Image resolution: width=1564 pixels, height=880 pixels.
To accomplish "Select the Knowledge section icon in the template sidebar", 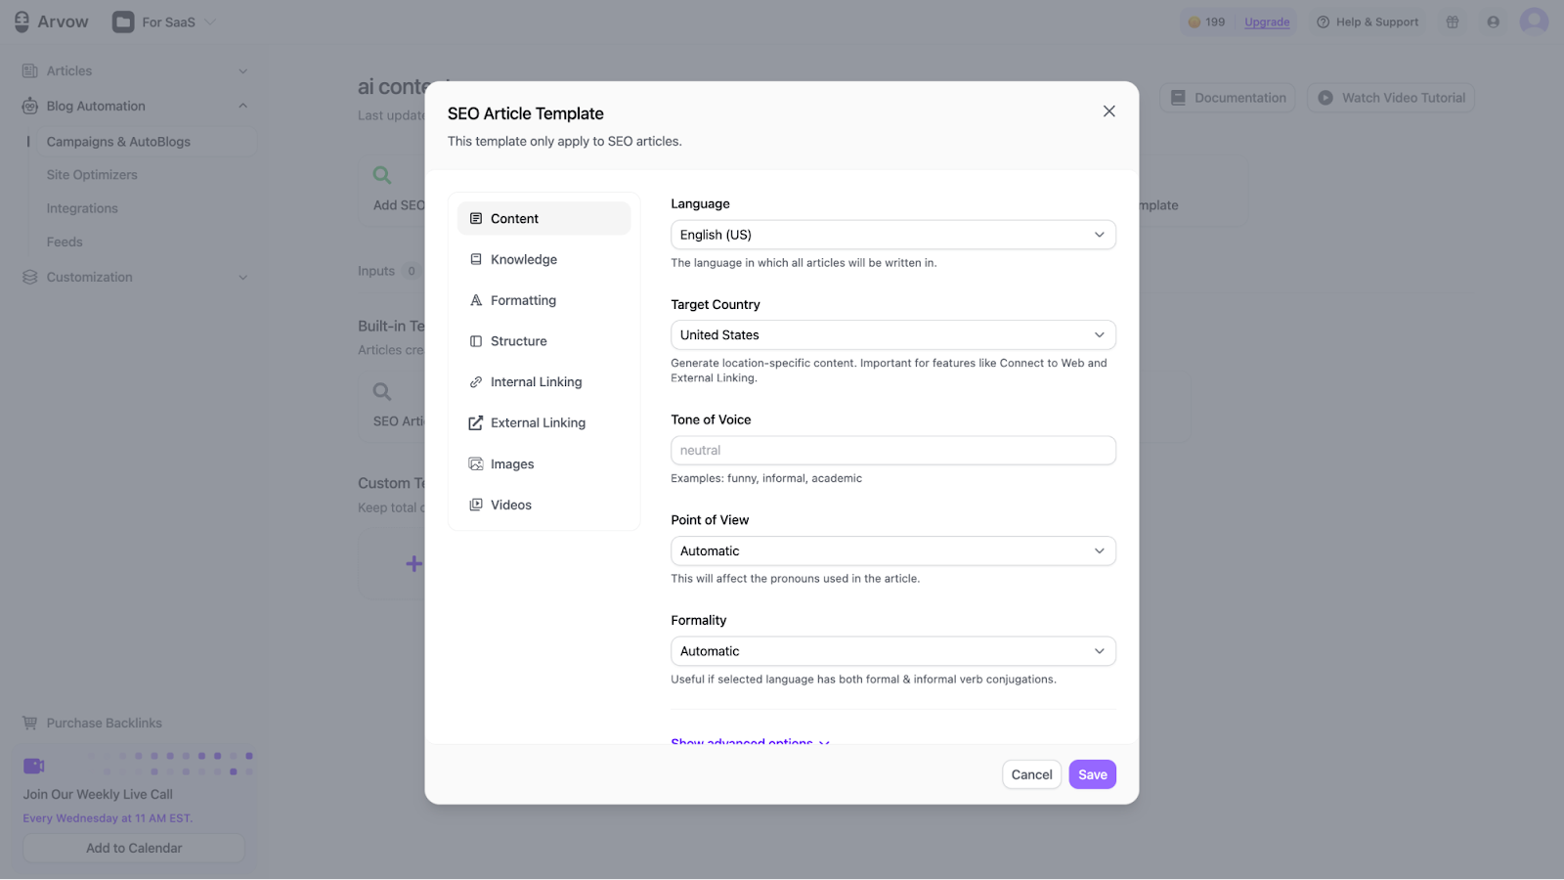I will pyautogui.click(x=475, y=259).
